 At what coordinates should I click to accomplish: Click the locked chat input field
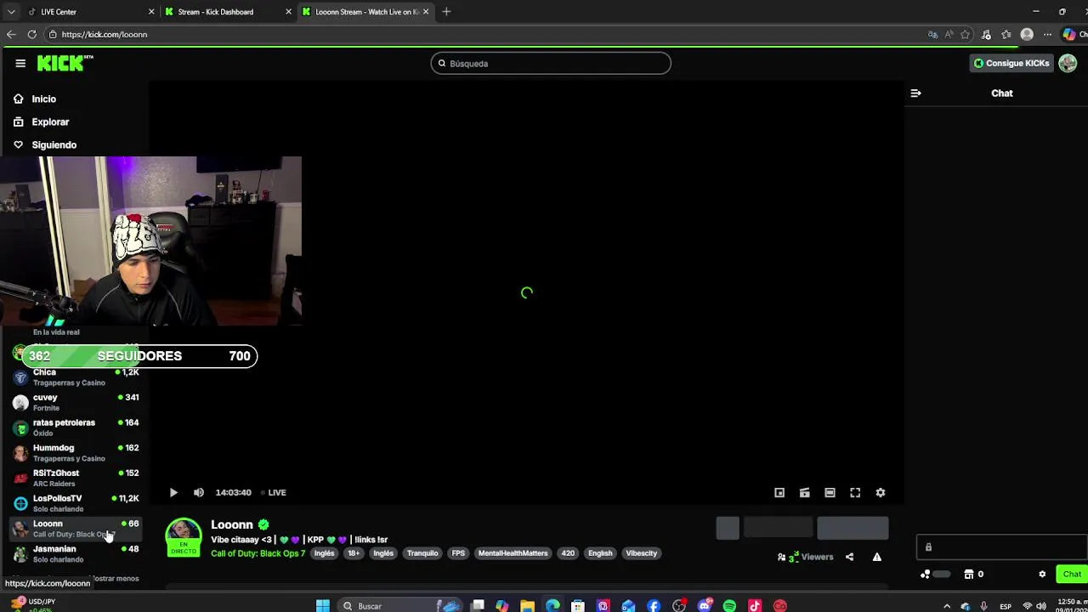coord(1002,547)
